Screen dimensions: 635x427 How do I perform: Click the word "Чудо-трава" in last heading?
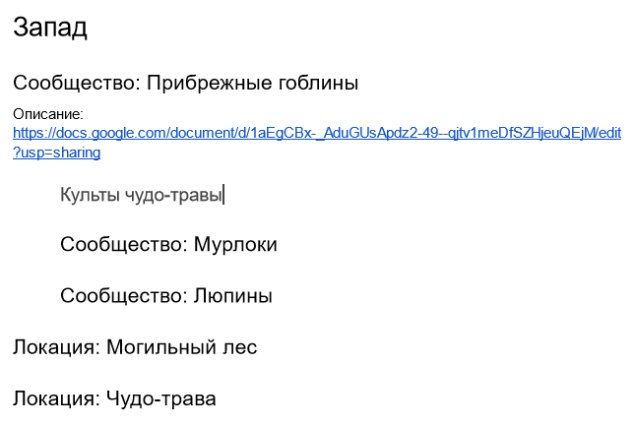coord(161,398)
